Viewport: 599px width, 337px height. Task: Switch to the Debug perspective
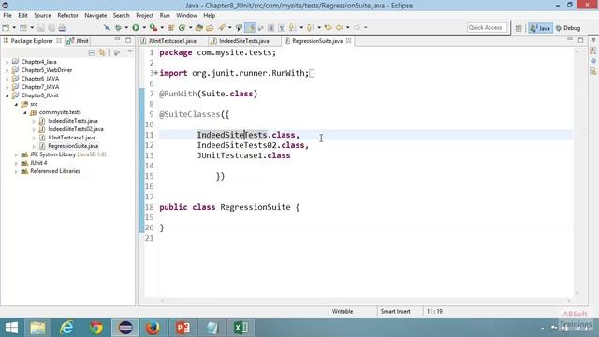pos(568,28)
